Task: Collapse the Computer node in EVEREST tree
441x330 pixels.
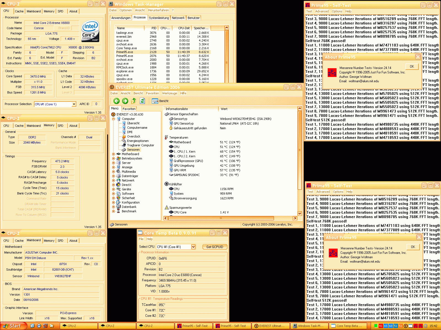Action: 113,119
